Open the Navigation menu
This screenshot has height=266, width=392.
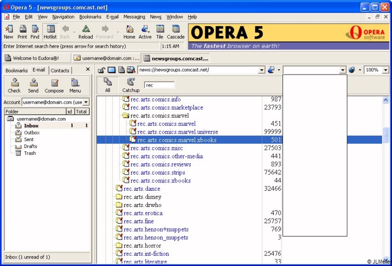(x=63, y=17)
